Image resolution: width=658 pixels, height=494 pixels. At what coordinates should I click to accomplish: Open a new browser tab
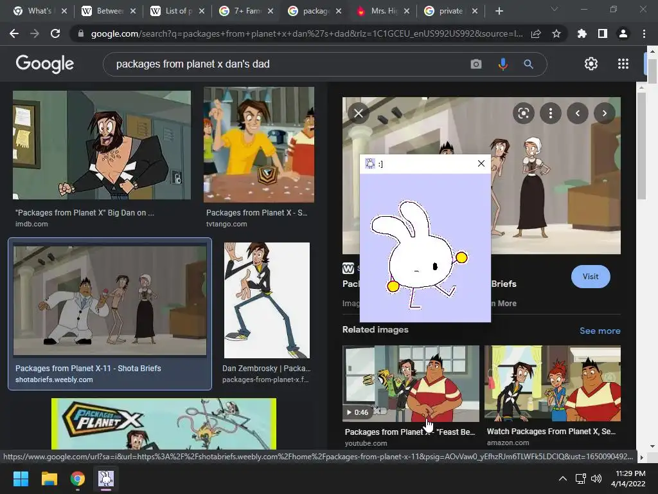499,11
